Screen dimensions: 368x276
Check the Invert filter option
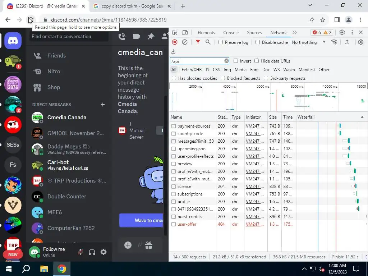pos(236,61)
